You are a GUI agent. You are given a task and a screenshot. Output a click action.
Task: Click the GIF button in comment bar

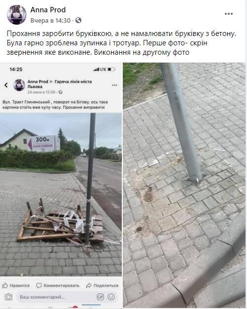[x=100, y=297]
